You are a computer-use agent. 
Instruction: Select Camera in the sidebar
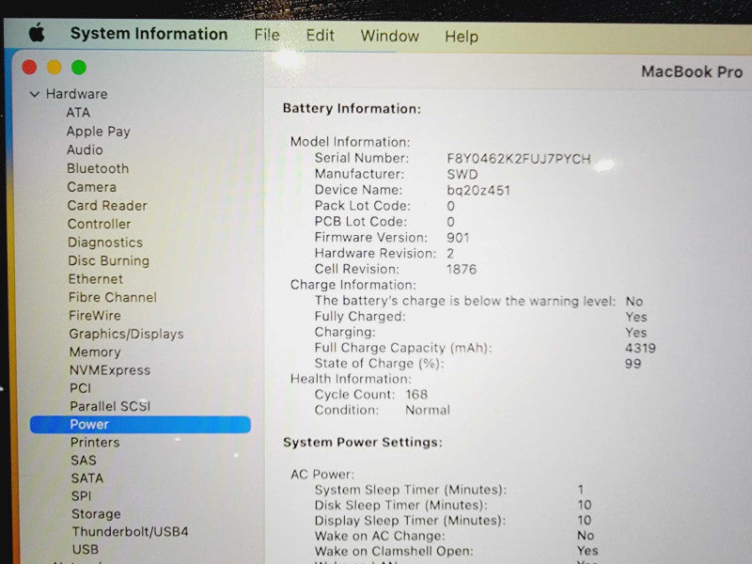click(91, 187)
